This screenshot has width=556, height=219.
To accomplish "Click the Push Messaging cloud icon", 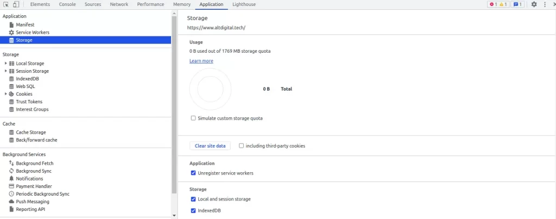I will coord(11,202).
